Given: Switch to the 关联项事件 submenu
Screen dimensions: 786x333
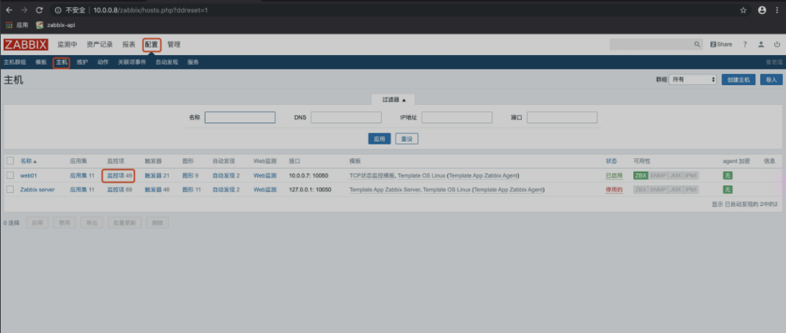Looking at the screenshot, I should pos(132,62).
